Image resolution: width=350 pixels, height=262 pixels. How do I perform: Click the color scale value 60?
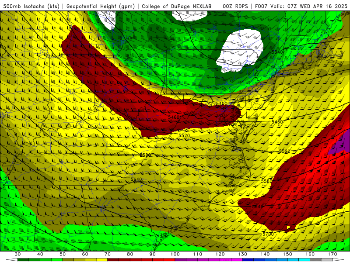[85, 254]
